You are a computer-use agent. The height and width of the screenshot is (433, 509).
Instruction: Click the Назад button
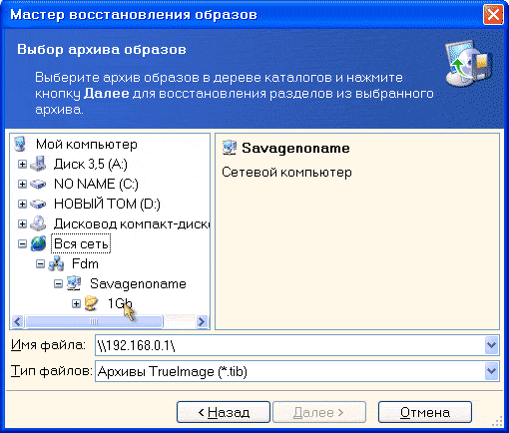[224, 412]
